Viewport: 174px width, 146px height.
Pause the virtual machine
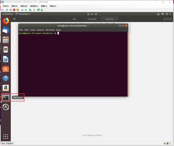click(x=22, y=10)
